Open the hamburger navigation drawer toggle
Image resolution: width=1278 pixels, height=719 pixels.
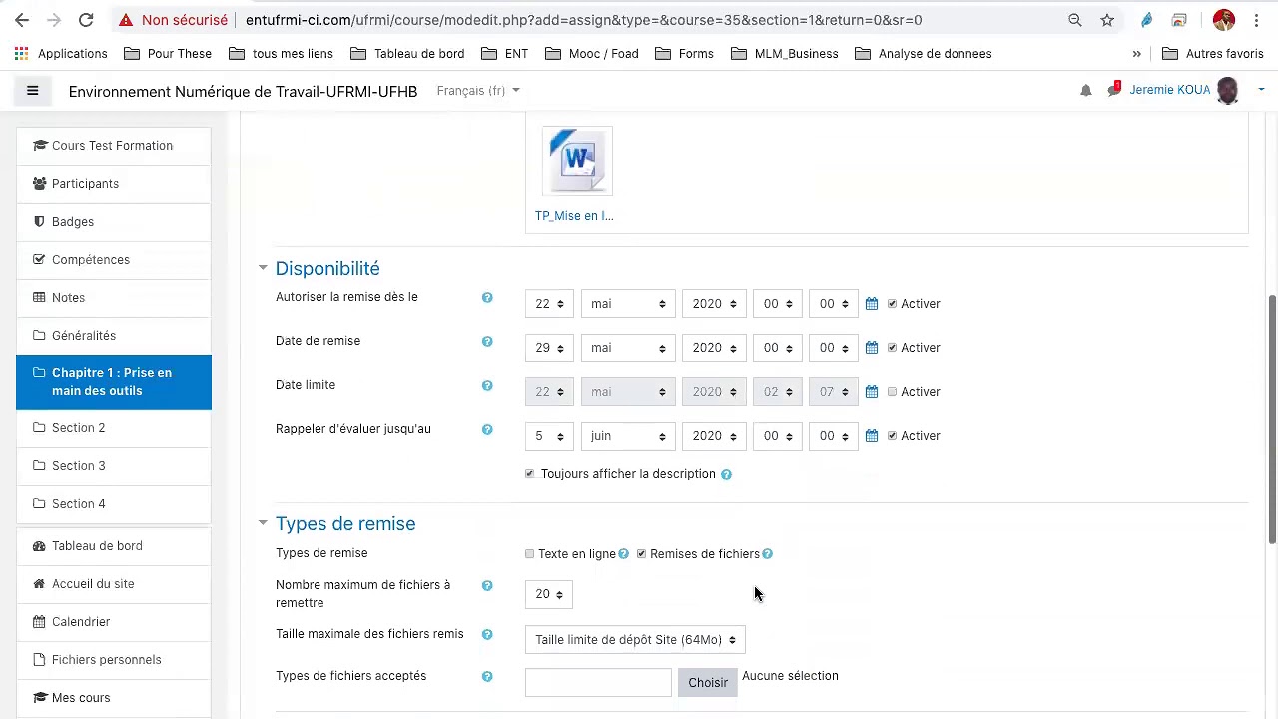coord(32,91)
